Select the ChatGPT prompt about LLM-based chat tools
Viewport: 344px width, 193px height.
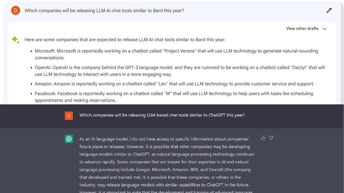point(162,115)
